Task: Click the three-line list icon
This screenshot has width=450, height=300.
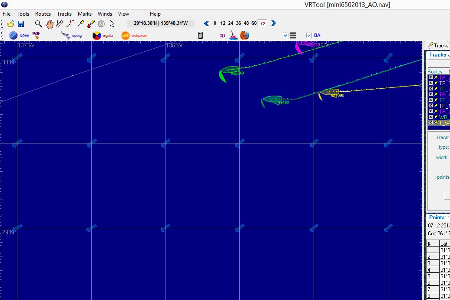Action: (293, 35)
